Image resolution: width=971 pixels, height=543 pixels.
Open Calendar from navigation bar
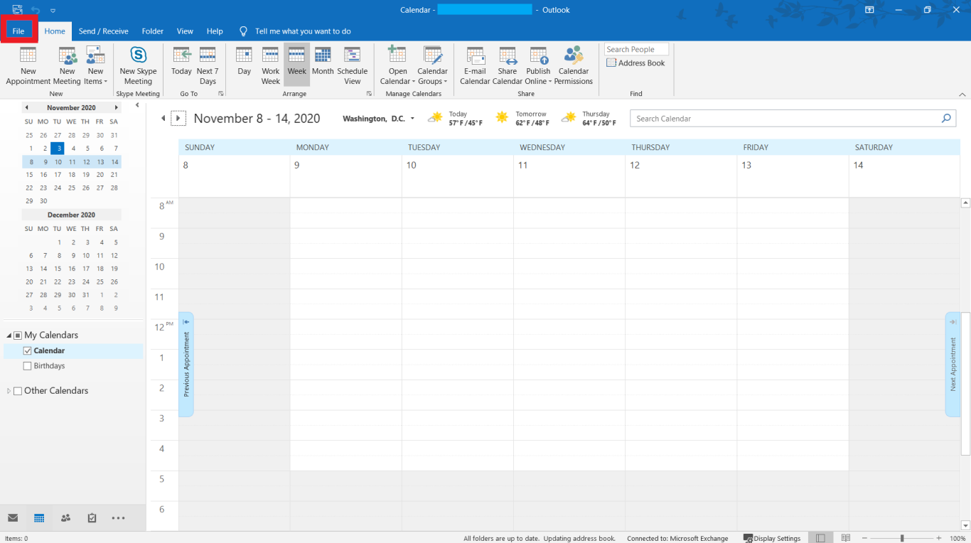click(39, 518)
